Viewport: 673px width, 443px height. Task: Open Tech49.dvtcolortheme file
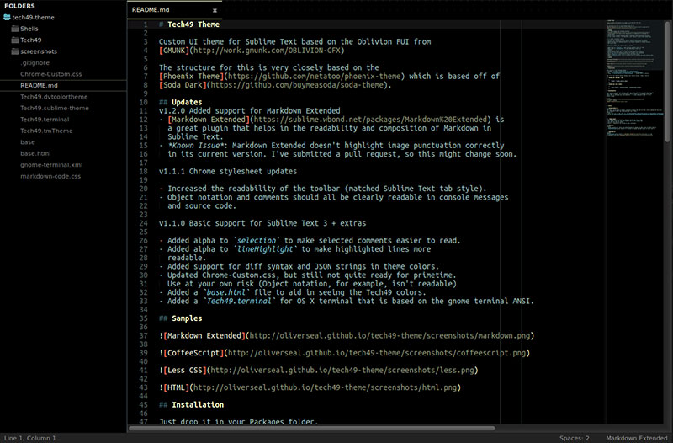pos(54,97)
